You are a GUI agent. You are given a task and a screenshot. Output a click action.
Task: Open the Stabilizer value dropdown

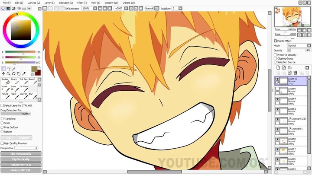(x=180, y=8)
